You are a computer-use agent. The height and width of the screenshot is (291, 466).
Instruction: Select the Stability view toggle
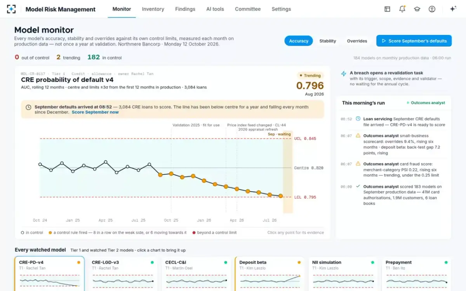click(x=328, y=41)
